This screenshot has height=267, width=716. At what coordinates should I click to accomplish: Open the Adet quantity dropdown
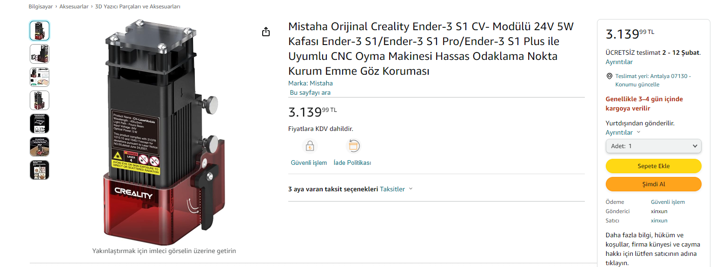click(653, 146)
